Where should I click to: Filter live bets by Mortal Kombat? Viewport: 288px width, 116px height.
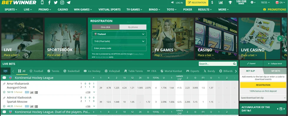[171, 71]
